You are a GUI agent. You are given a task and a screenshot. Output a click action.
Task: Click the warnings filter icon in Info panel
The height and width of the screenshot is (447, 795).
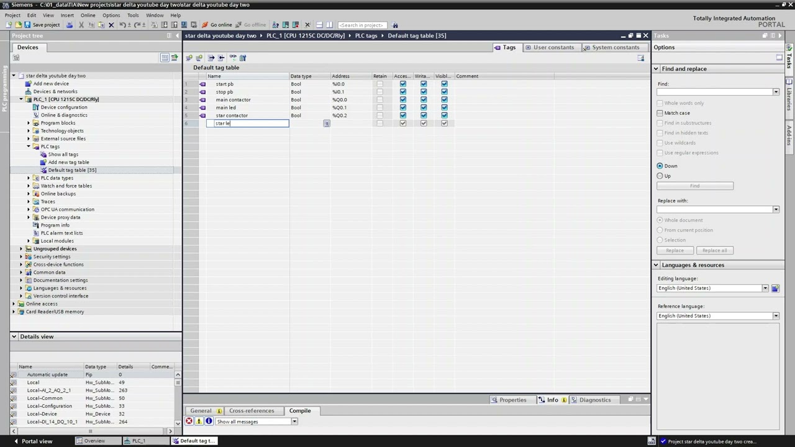tap(199, 422)
